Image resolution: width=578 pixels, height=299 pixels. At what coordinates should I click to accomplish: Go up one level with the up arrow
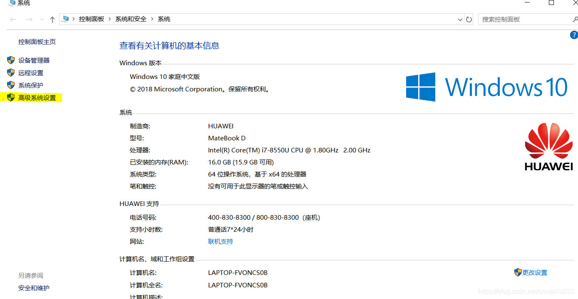pyautogui.click(x=52, y=20)
